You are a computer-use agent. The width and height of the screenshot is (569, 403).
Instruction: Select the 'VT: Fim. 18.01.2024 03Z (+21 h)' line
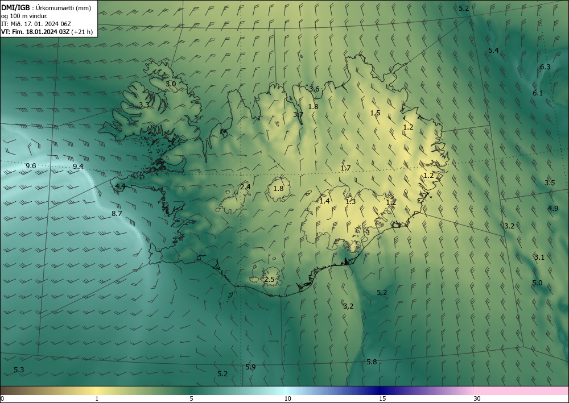(x=47, y=32)
